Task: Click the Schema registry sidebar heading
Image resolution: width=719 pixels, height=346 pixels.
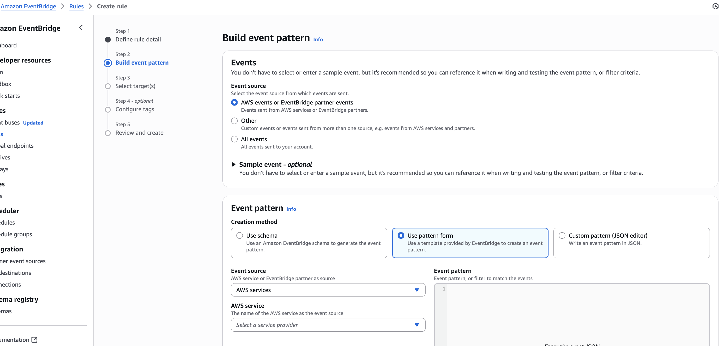Action: coord(19,299)
